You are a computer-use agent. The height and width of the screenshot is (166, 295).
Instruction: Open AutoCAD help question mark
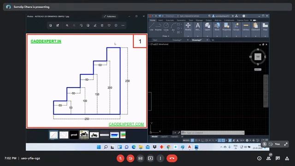tap(244, 16)
